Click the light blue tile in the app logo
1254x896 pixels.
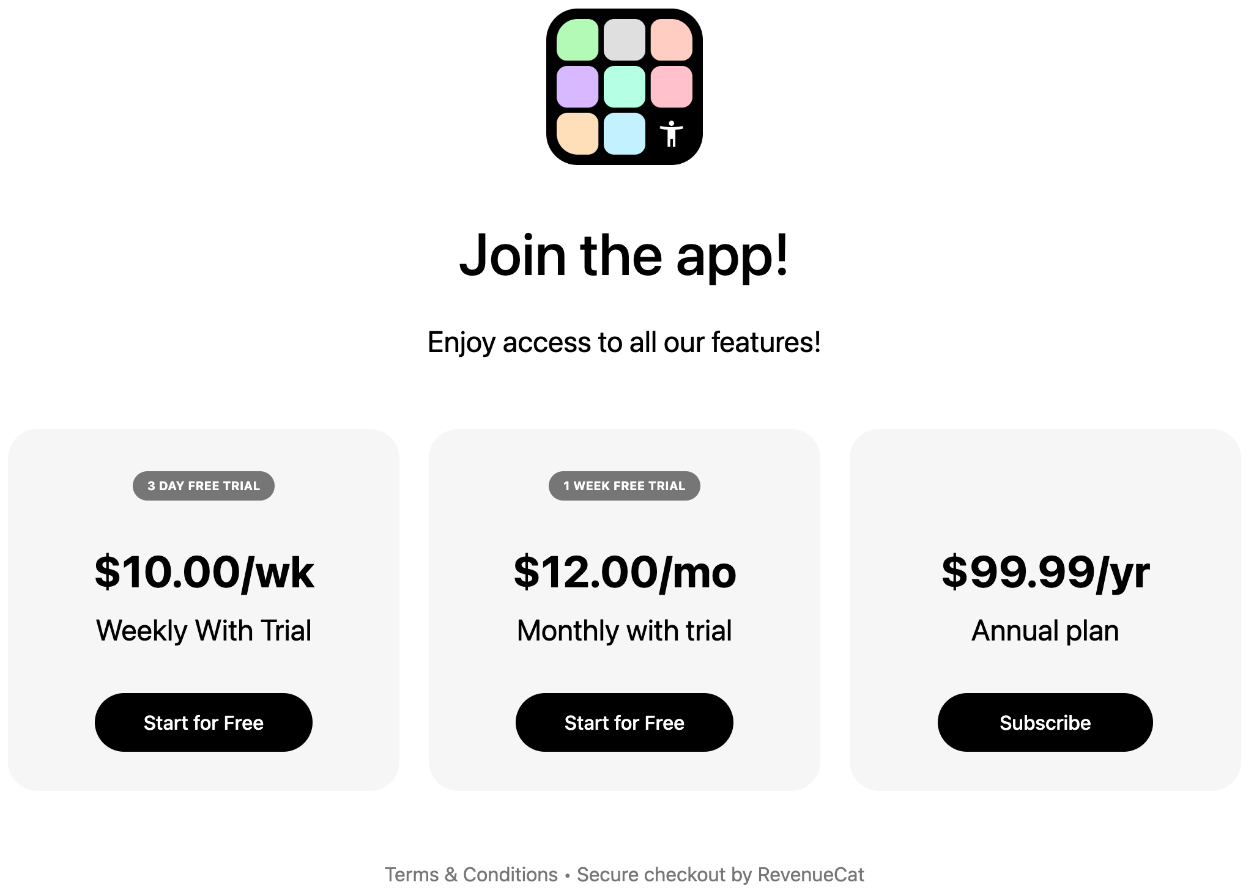point(625,133)
